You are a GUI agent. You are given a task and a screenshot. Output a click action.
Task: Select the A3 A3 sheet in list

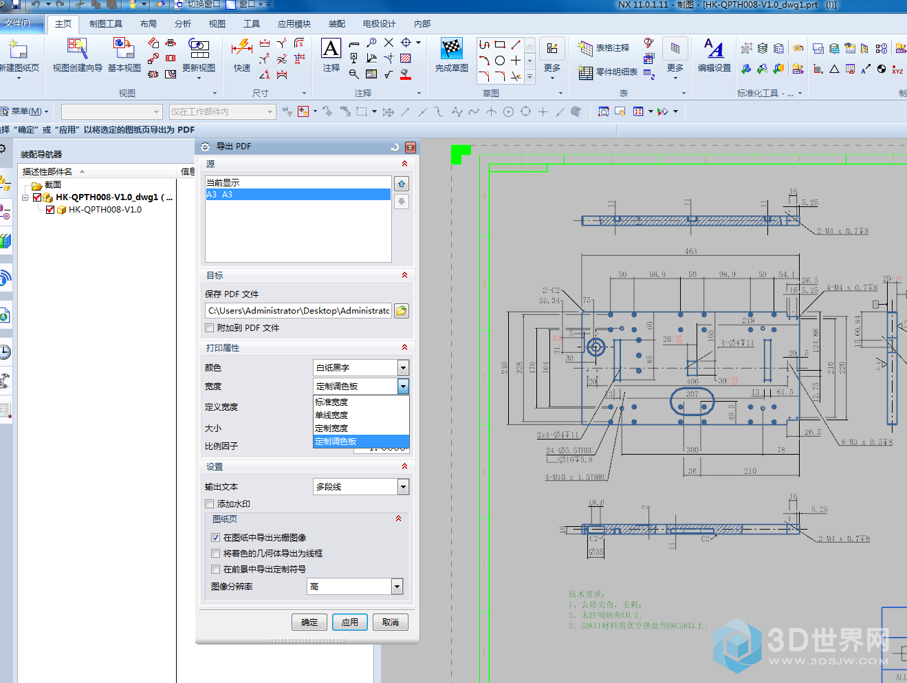pos(298,195)
